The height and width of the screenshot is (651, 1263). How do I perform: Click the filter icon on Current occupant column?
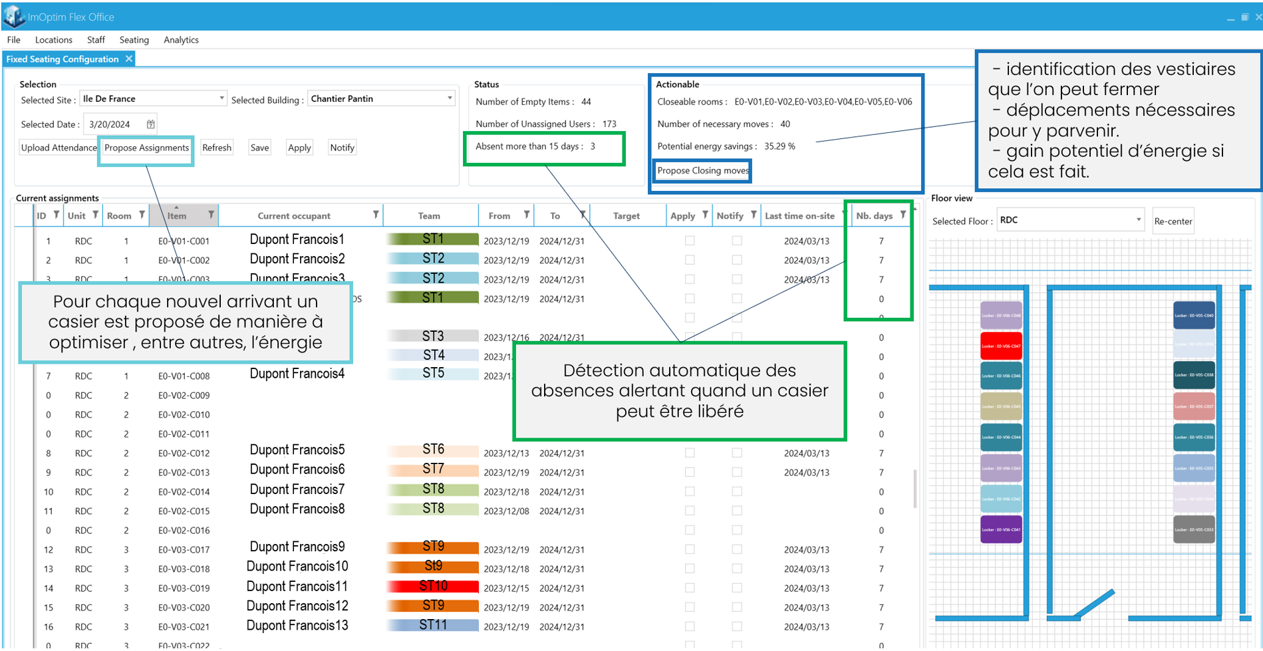coord(376,215)
